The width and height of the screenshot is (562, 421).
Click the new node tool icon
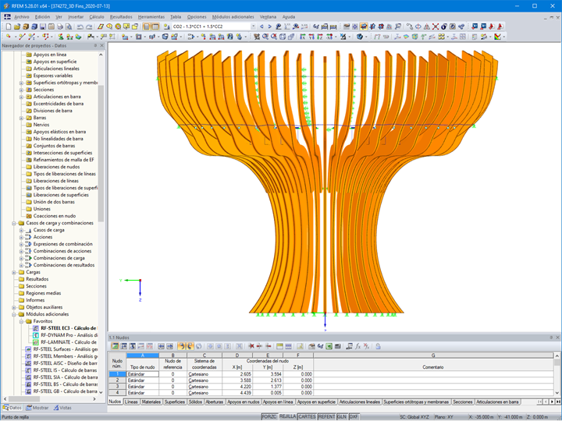[9, 37]
